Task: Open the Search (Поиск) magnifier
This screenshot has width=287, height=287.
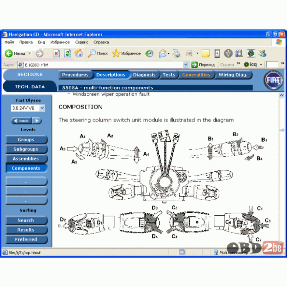Action: (92, 53)
